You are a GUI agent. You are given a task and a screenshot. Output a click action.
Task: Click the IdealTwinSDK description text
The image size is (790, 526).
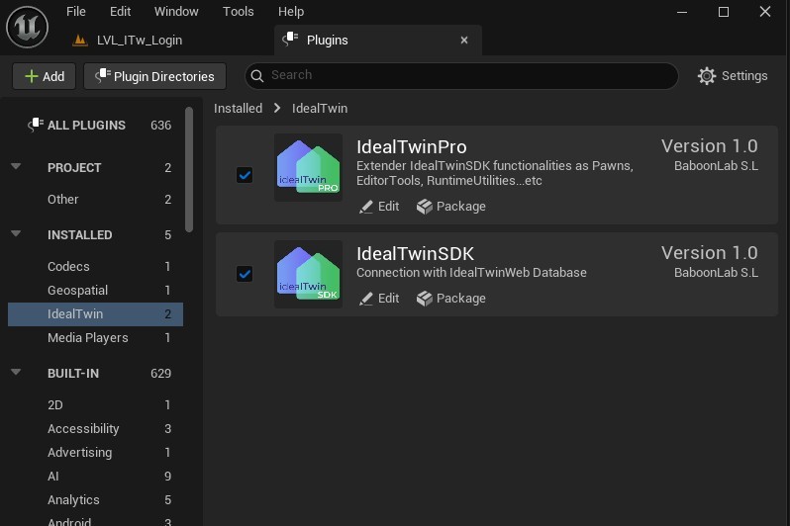click(471, 272)
